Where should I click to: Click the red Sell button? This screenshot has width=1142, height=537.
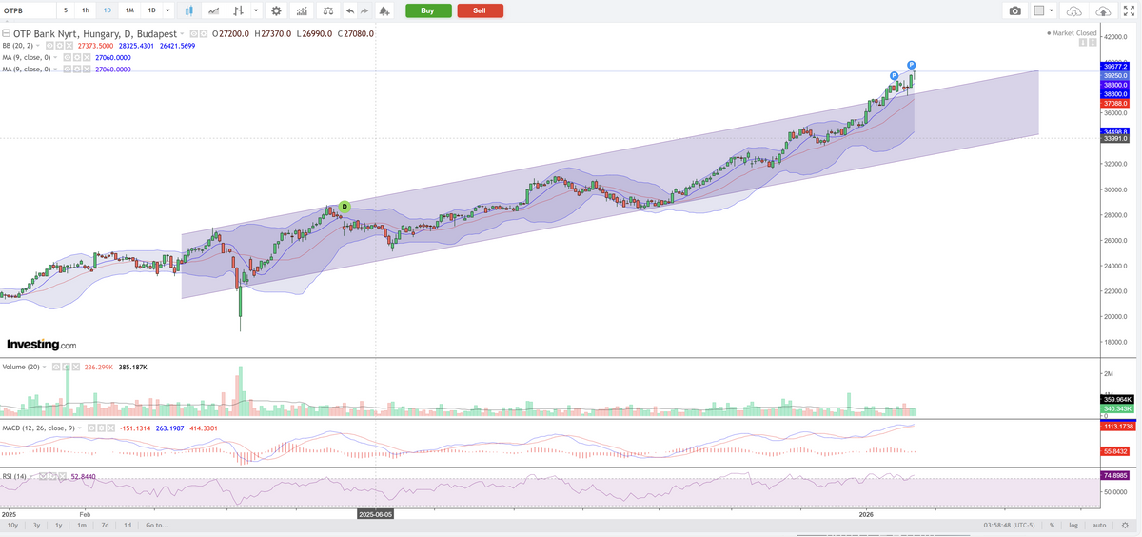coord(481,10)
